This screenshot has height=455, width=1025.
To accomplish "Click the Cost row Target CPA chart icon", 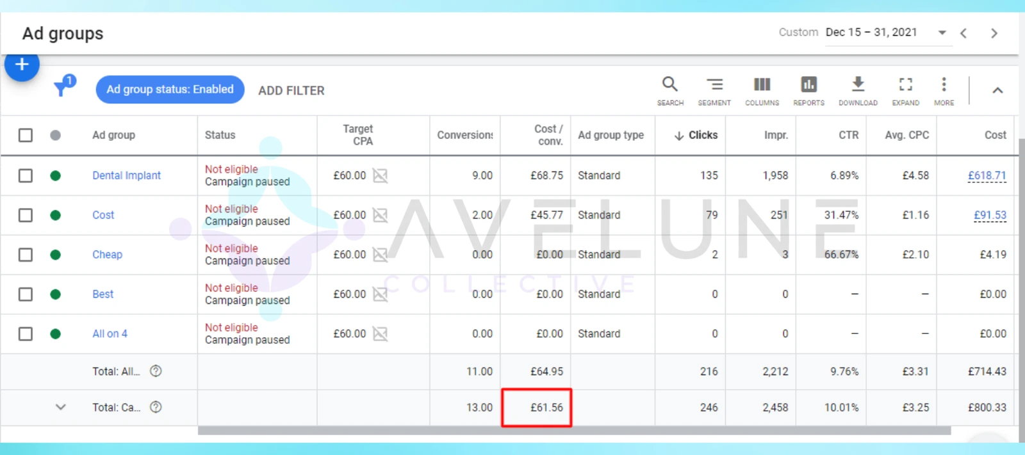I will 381,215.
